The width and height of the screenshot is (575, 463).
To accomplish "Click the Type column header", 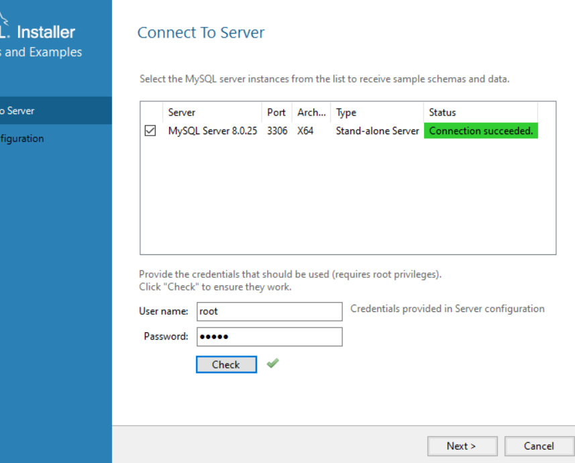I will click(x=377, y=112).
